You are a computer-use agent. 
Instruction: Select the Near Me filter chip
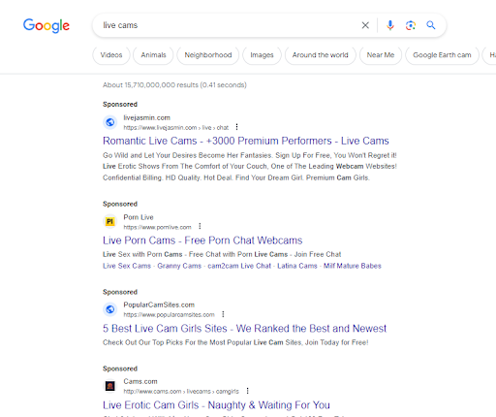(381, 55)
